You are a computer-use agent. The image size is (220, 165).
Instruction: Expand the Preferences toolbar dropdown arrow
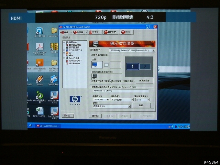[119, 32]
